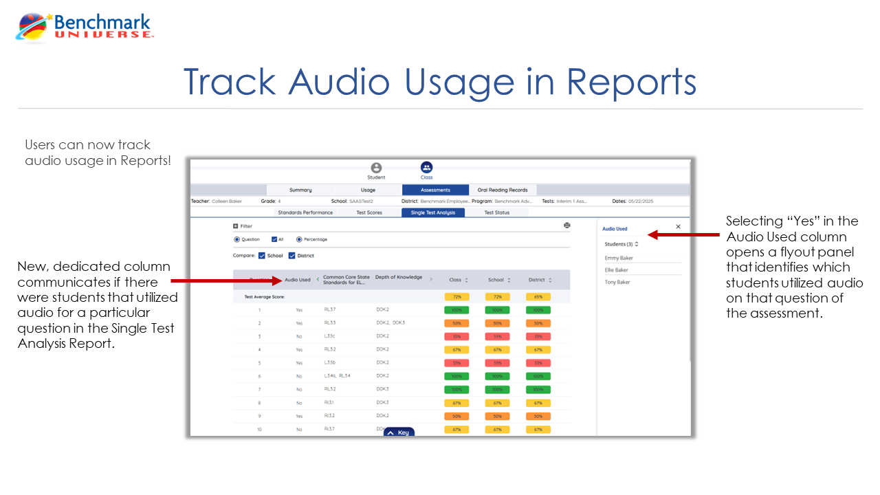Click the right chevron after Depth of Knowledge

431,280
